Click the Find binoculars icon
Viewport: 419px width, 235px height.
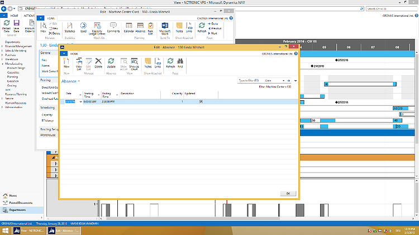(180, 63)
